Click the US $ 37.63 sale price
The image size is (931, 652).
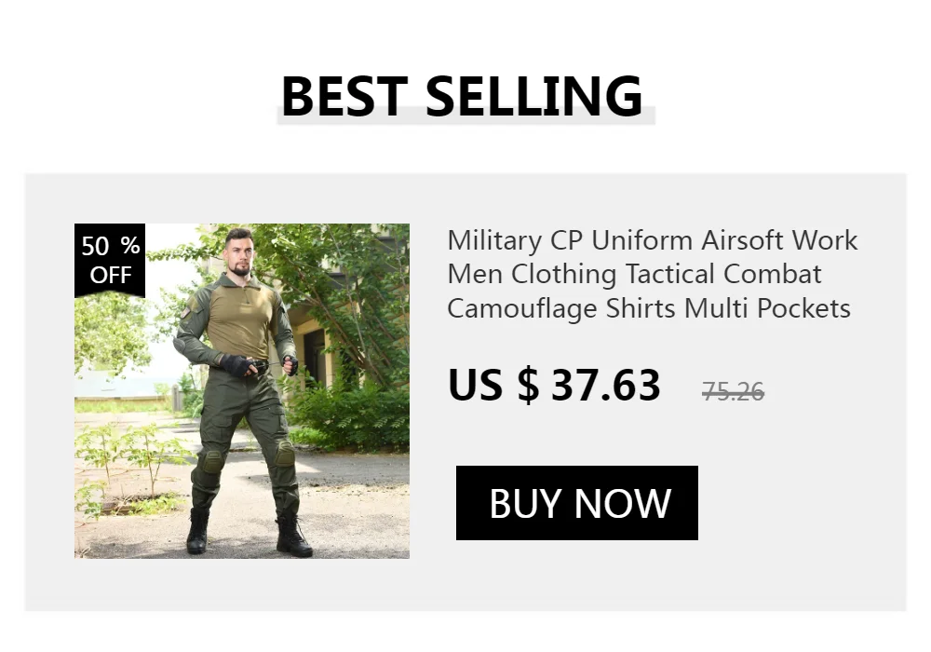(554, 385)
